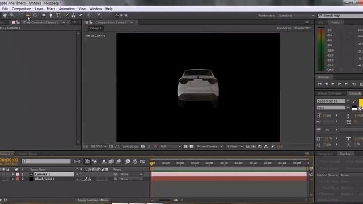Toggle quality switch on Black Solid 1
Viewport: 363px width, 204px height.
(85, 179)
